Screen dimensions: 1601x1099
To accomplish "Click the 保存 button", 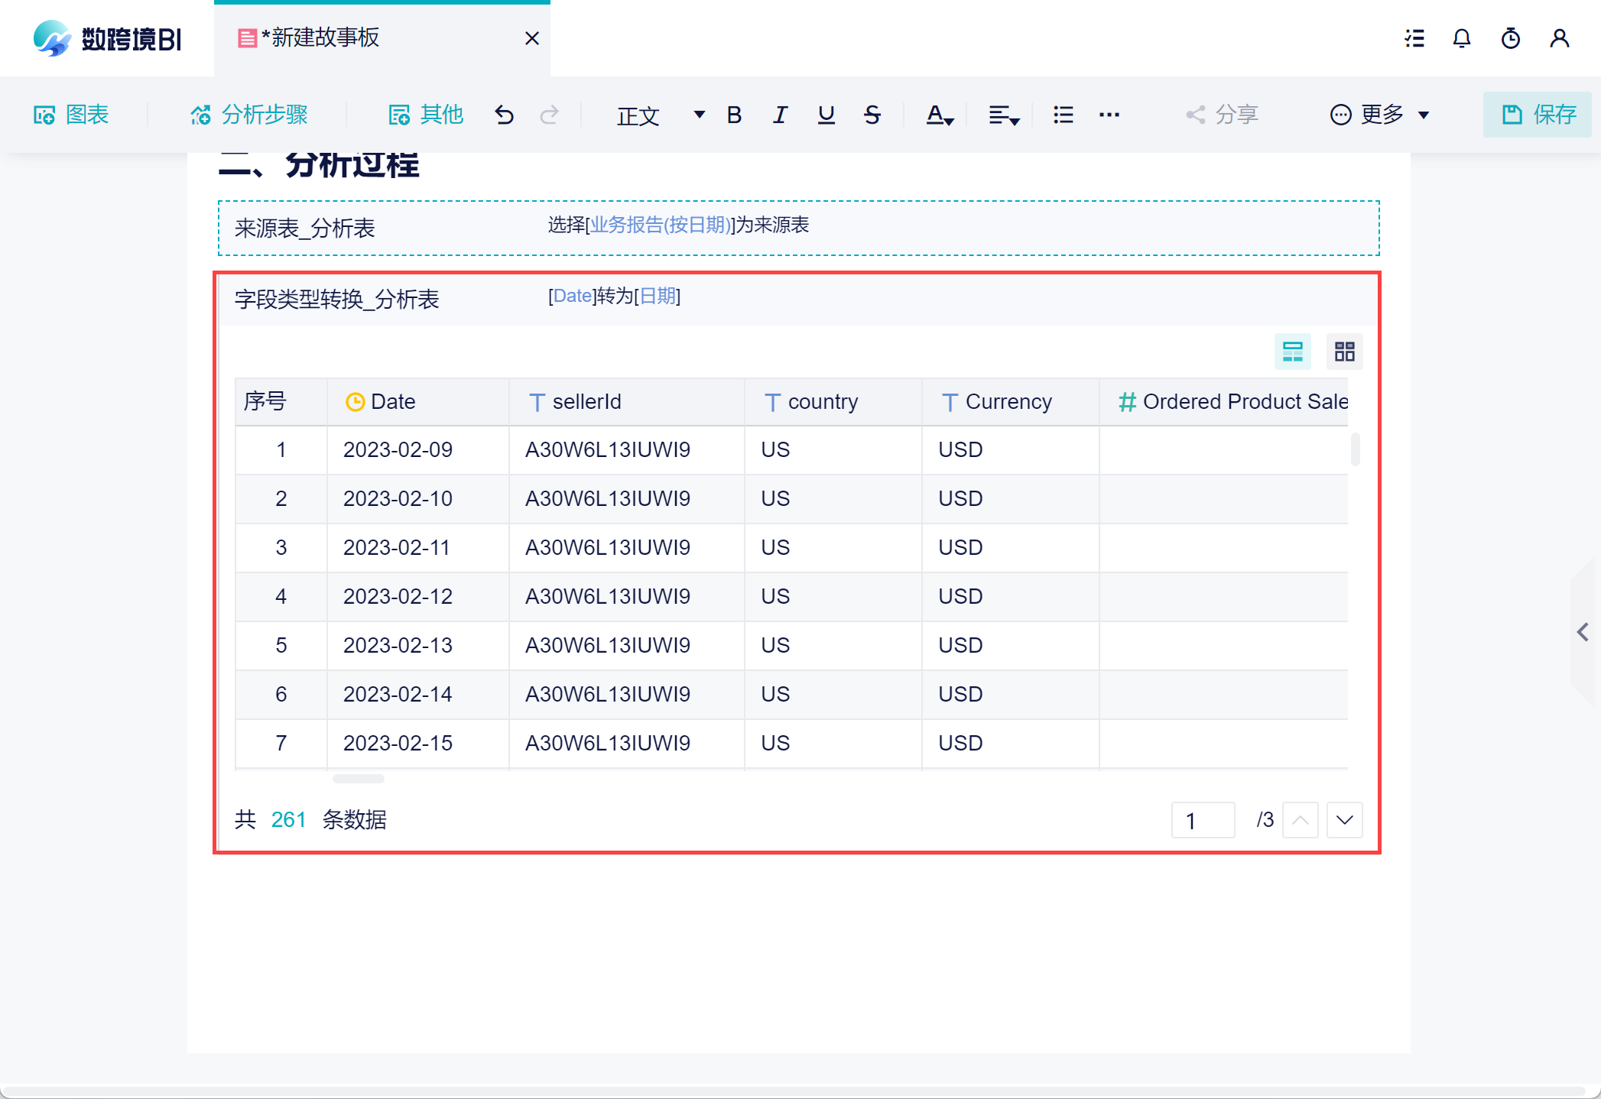I will coord(1538,115).
